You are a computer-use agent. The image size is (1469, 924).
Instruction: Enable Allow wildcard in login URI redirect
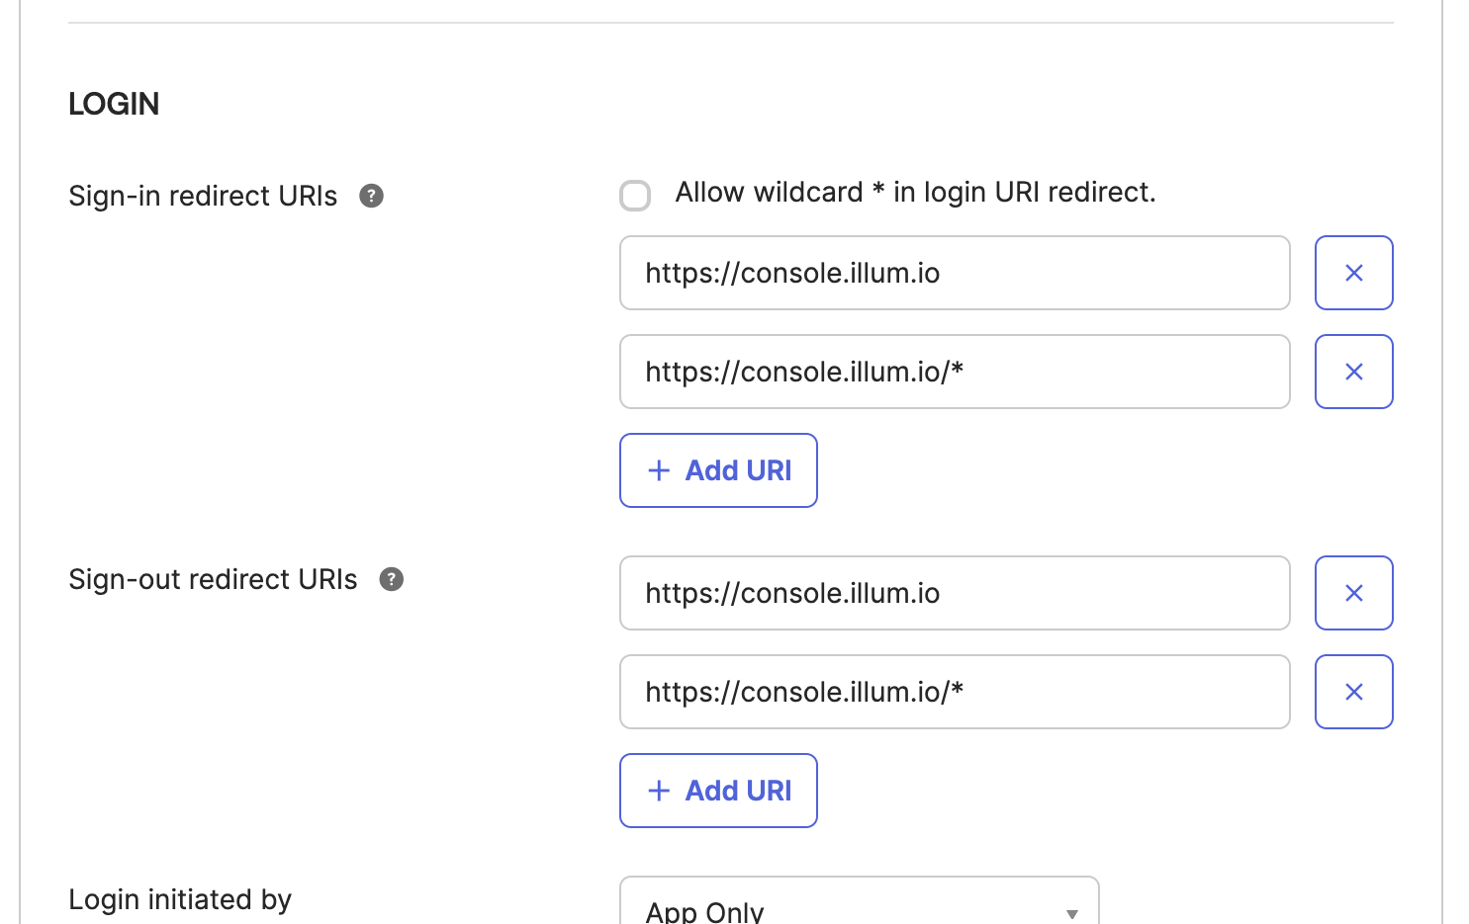point(635,196)
